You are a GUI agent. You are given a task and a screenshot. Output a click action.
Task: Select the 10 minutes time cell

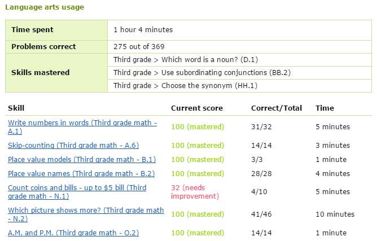pos(335,214)
